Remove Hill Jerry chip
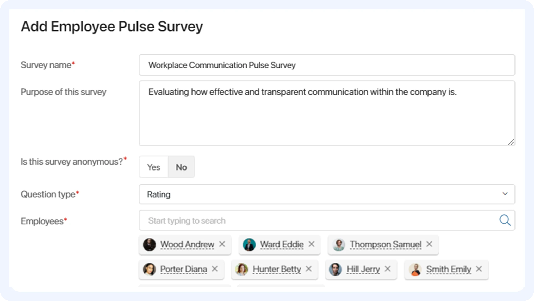534x301 pixels. [x=388, y=269]
